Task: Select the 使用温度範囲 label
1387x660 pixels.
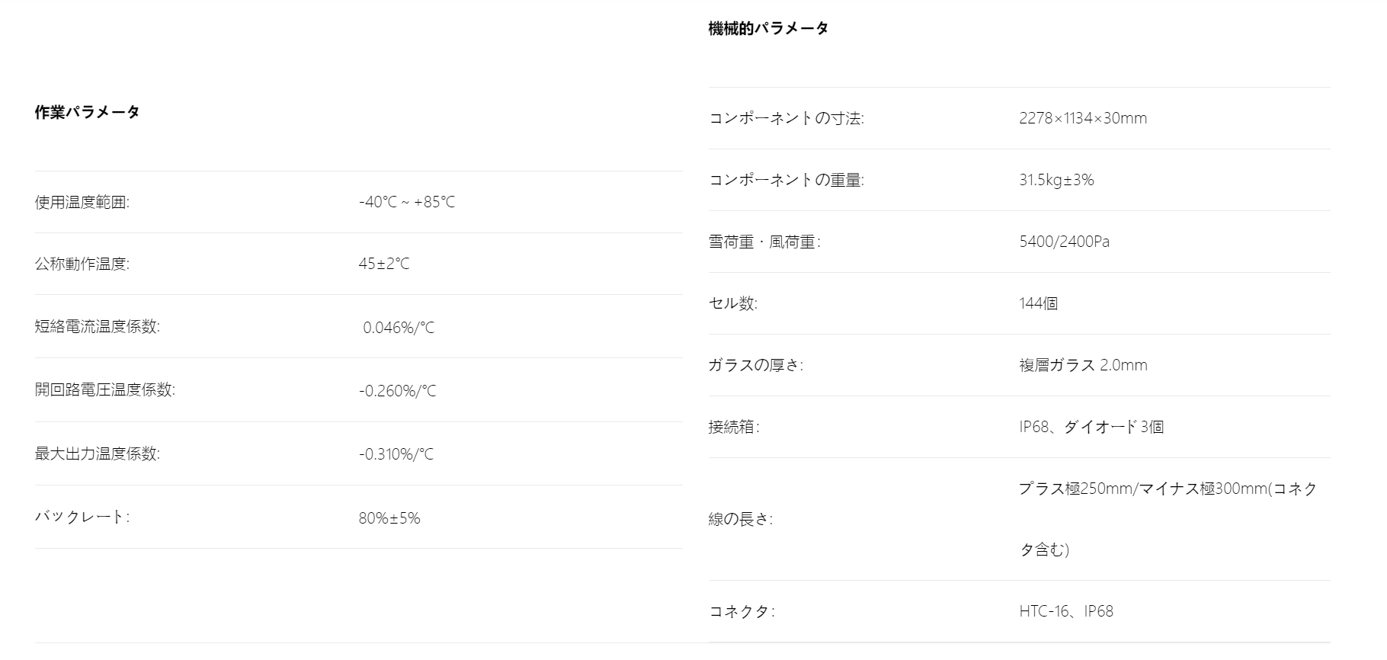Action: (82, 203)
